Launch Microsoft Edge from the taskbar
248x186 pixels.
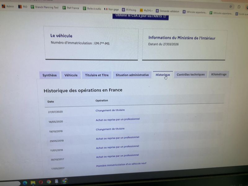pyautogui.click(x=25, y=183)
